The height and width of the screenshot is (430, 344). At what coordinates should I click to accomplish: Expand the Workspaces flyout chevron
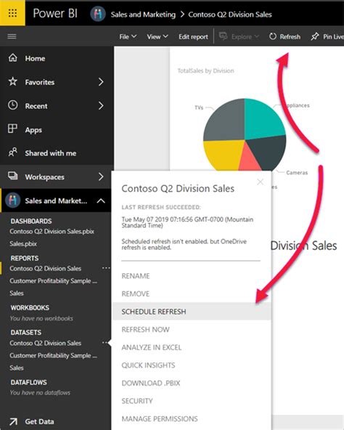pyautogui.click(x=101, y=177)
